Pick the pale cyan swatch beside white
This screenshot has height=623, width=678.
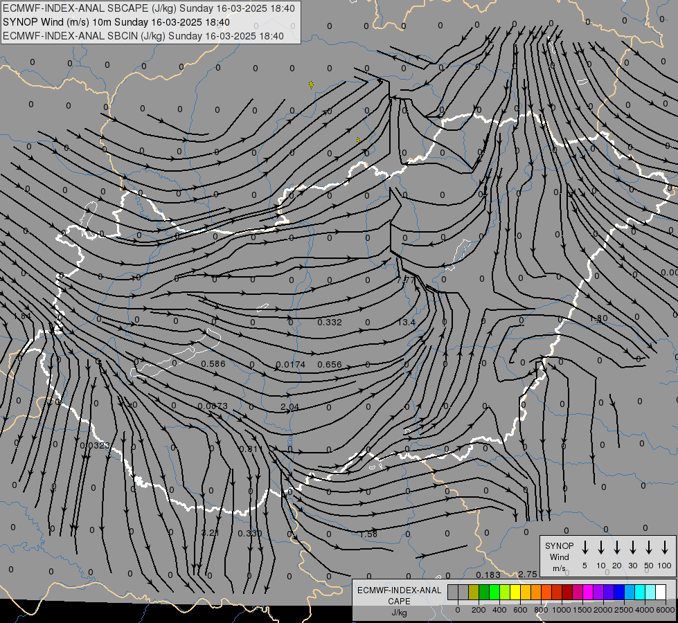click(x=650, y=593)
